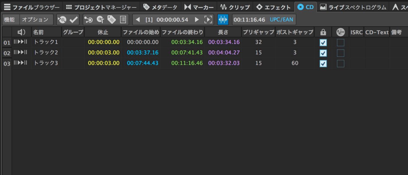Select the CD tab
Viewport: 408px width, 175px height.
tap(305, 7)
